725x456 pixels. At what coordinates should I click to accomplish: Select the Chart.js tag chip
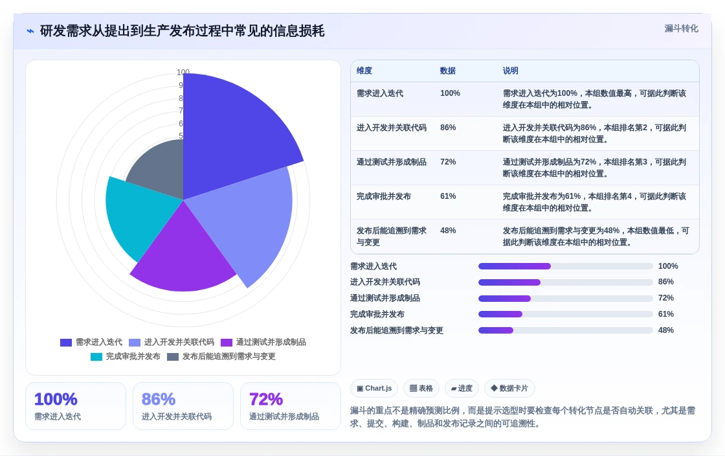coord(374,389)
